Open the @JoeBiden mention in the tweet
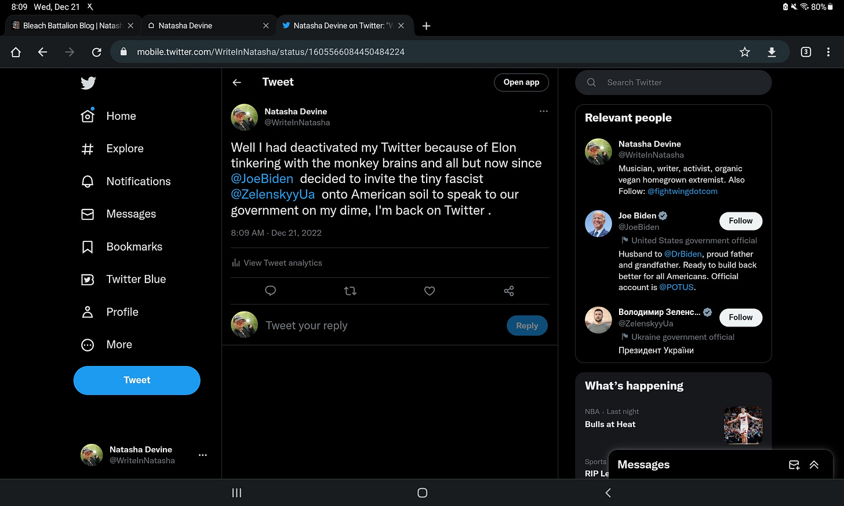 click(262, 179)
